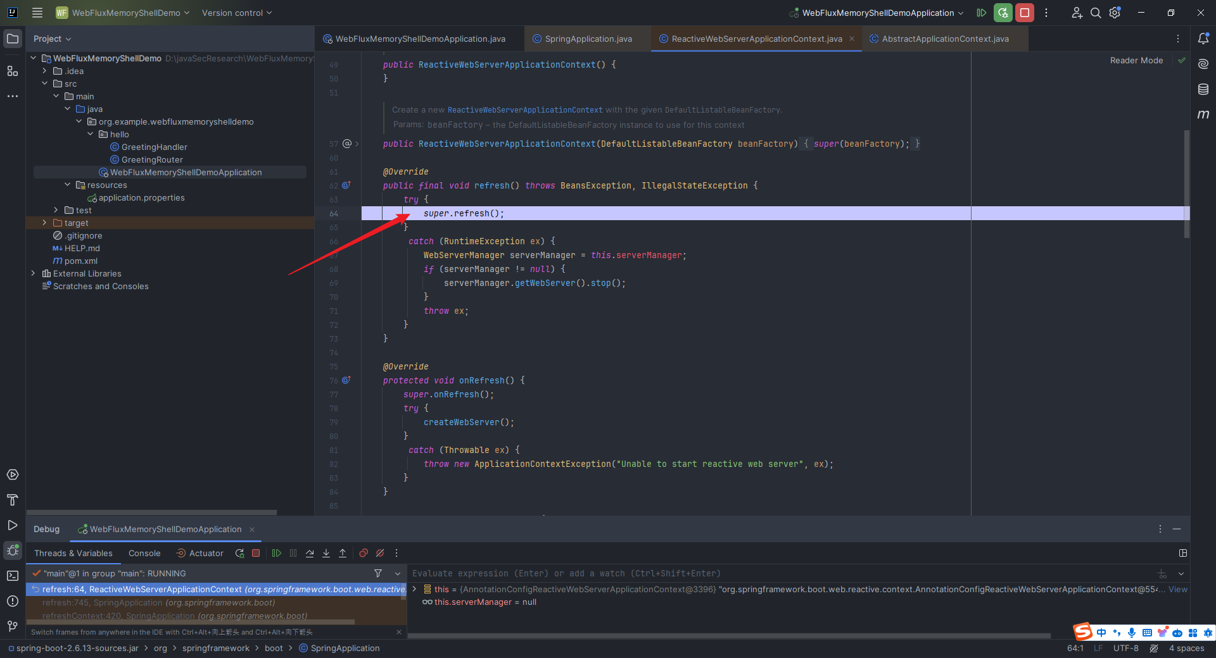Open the main hamburger menu
The height and width of the screenshot is (658, 1216).
(x=37, y=13)
